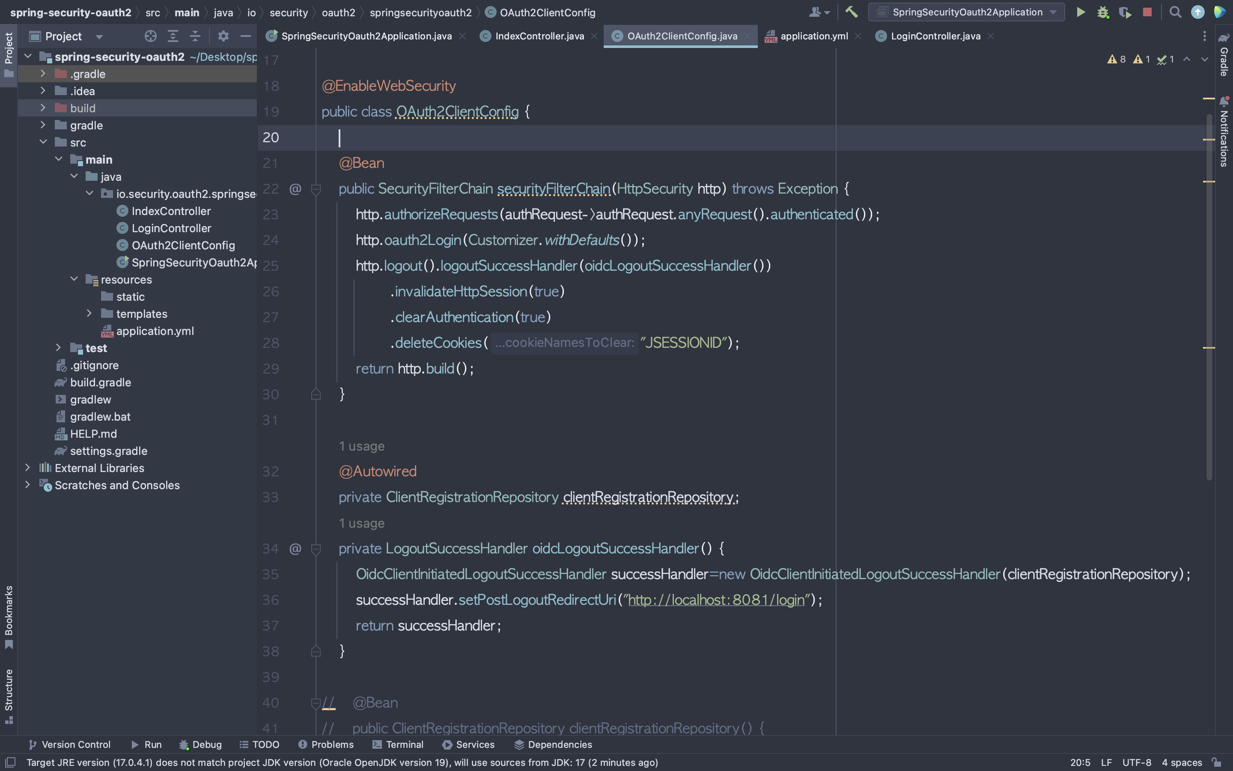Fold the oidcLogoutSuccessHandler method at line 34
Viewport: 1233px width, 771px height.
coord(316,549)
